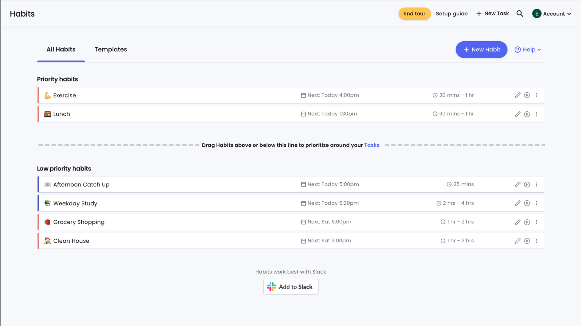Open the Grocery Shopping habit row
This screenshot has height=326, width=581.
click(x=291, y=222)
